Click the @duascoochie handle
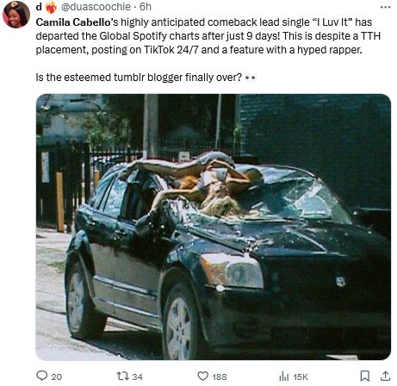Screen dimensions: 397x386 [x=96, y=7]
